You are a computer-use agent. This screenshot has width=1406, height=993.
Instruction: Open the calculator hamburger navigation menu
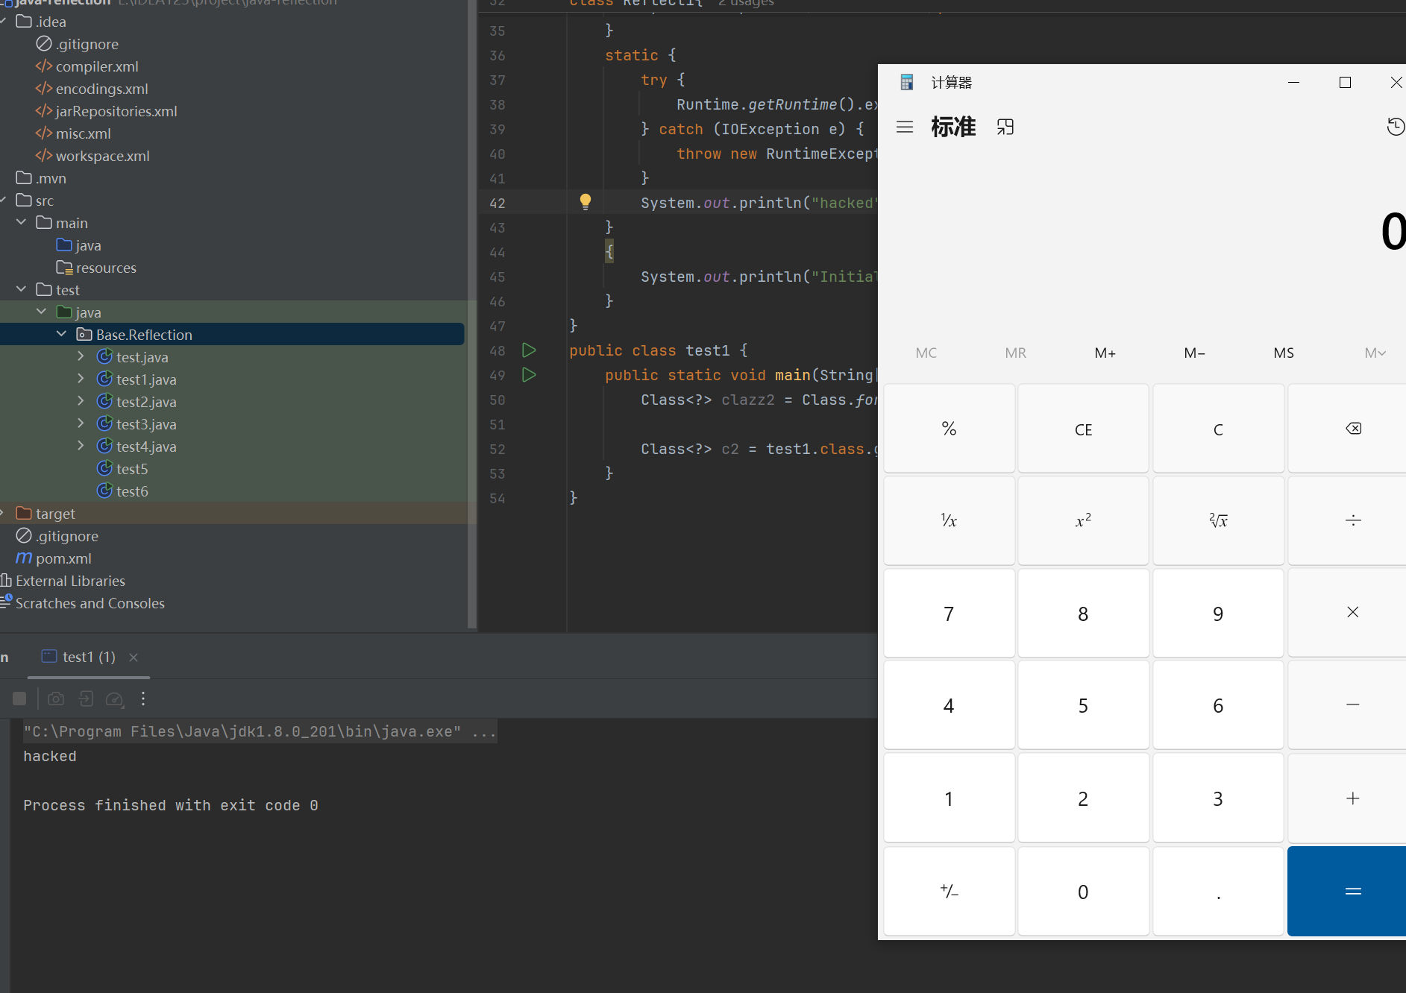click(x=905, y=127)
